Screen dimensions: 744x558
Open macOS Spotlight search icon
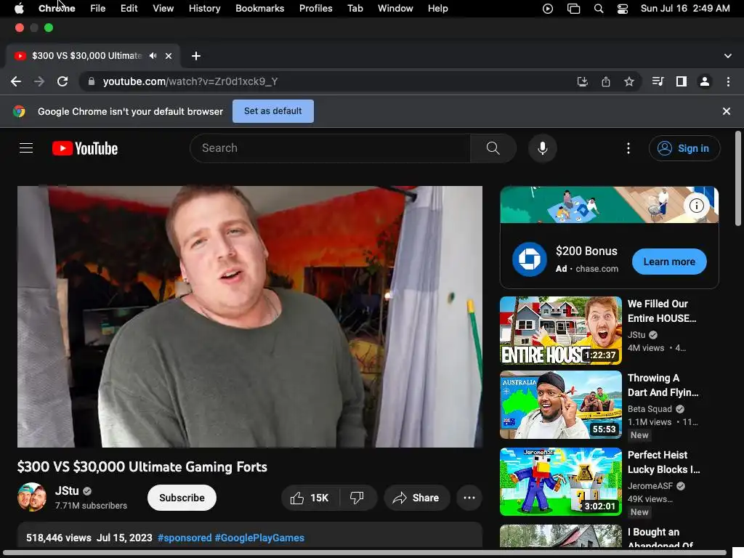click(599, 9)
